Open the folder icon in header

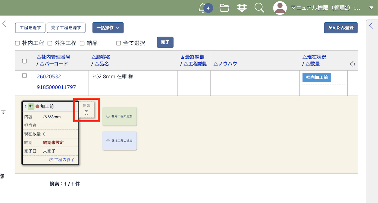coord(224,8)
